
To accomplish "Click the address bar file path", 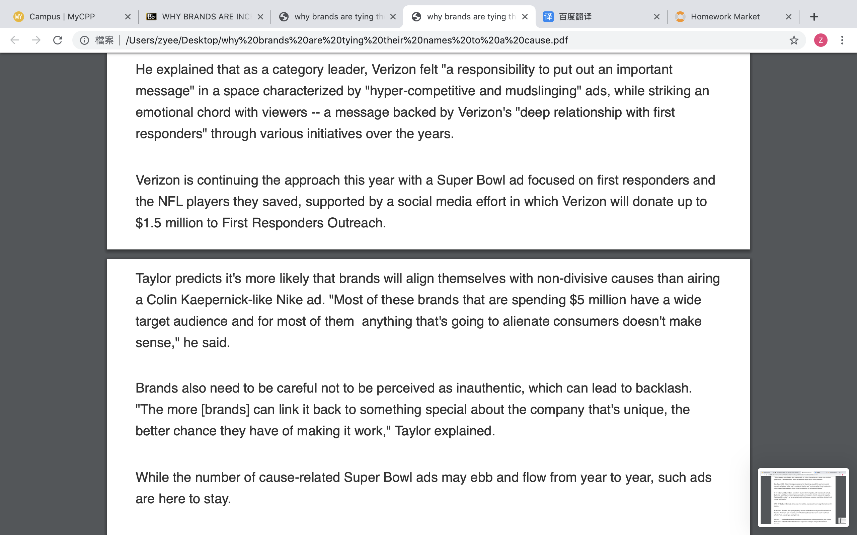I will [x=346, y=40].
